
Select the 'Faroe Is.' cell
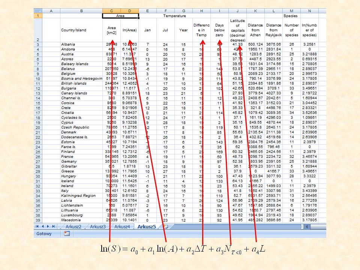pyautogui.click(x=81, y=147)
